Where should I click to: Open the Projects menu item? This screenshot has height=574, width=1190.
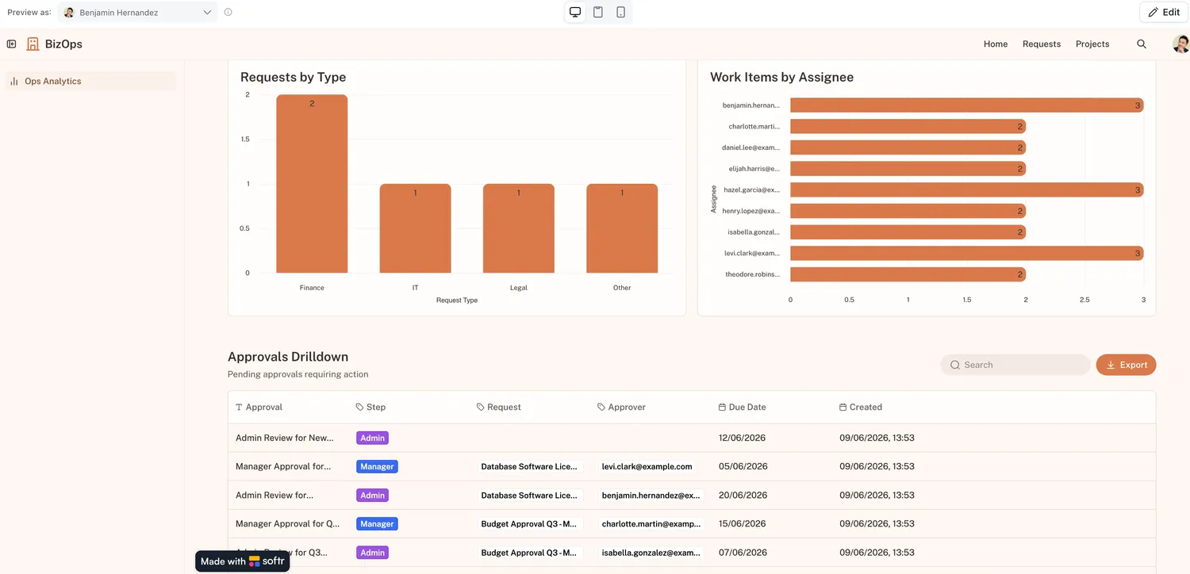pyautogui.click(x=1092, y=44)
